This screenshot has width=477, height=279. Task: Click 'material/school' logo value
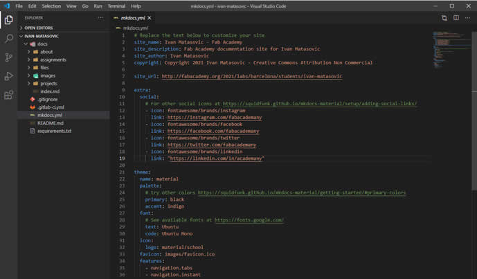point(182,247)
